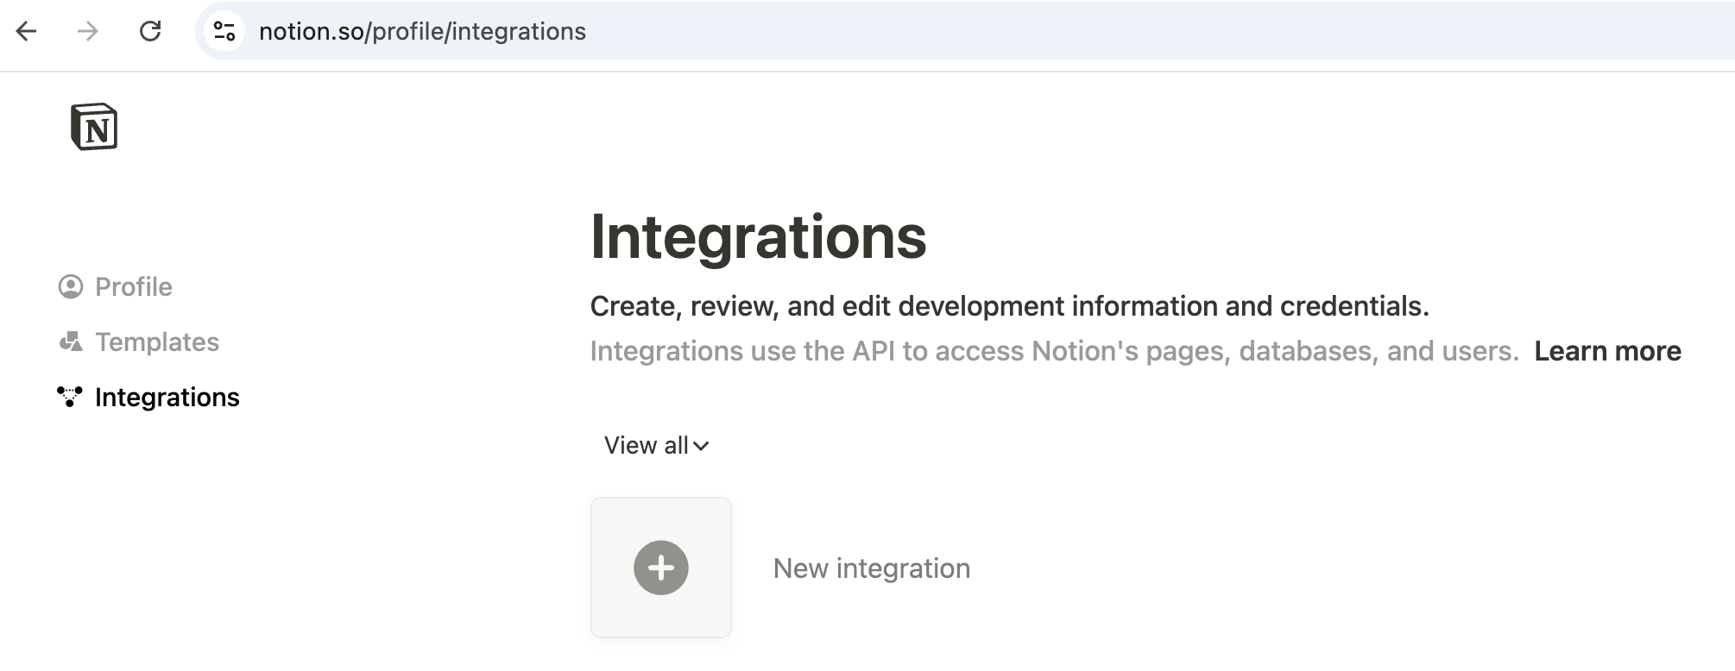Open Templates label in the sidebar
Viewport: 1735px width, 671px height.
157,342
